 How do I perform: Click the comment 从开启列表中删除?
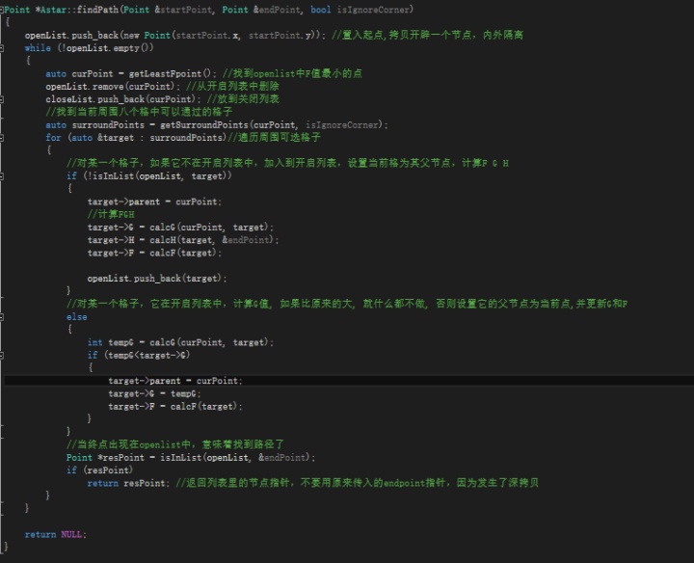(233, 87)
